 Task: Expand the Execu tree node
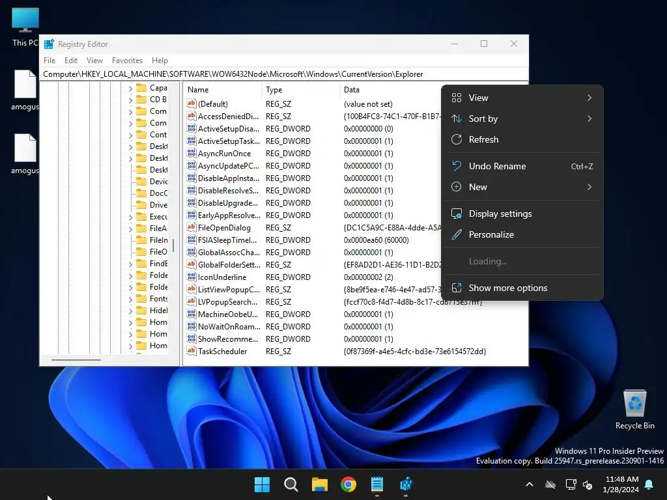click(x=130, y=217)
